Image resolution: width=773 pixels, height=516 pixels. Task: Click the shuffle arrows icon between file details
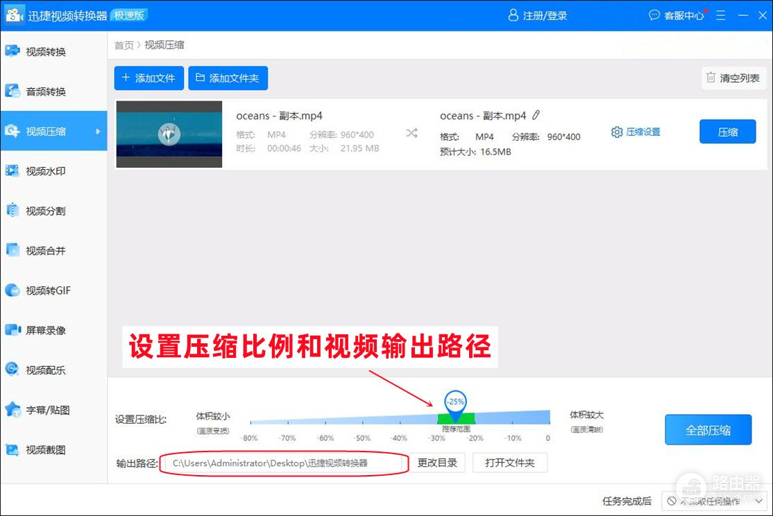click(x=411, y=132)
